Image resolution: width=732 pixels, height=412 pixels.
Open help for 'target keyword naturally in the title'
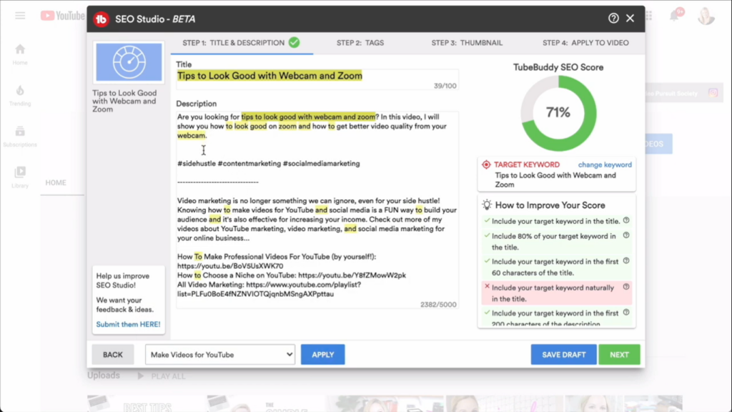coord(626,287)
